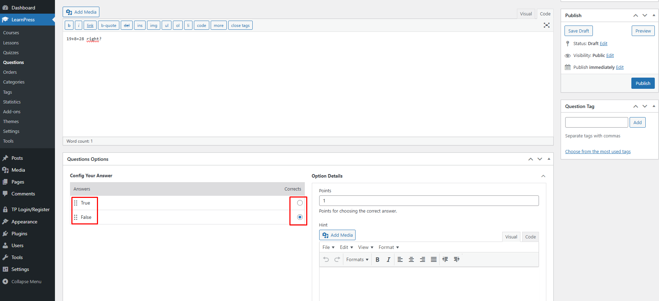Toggle the Questions Options panel triangle

549,159
